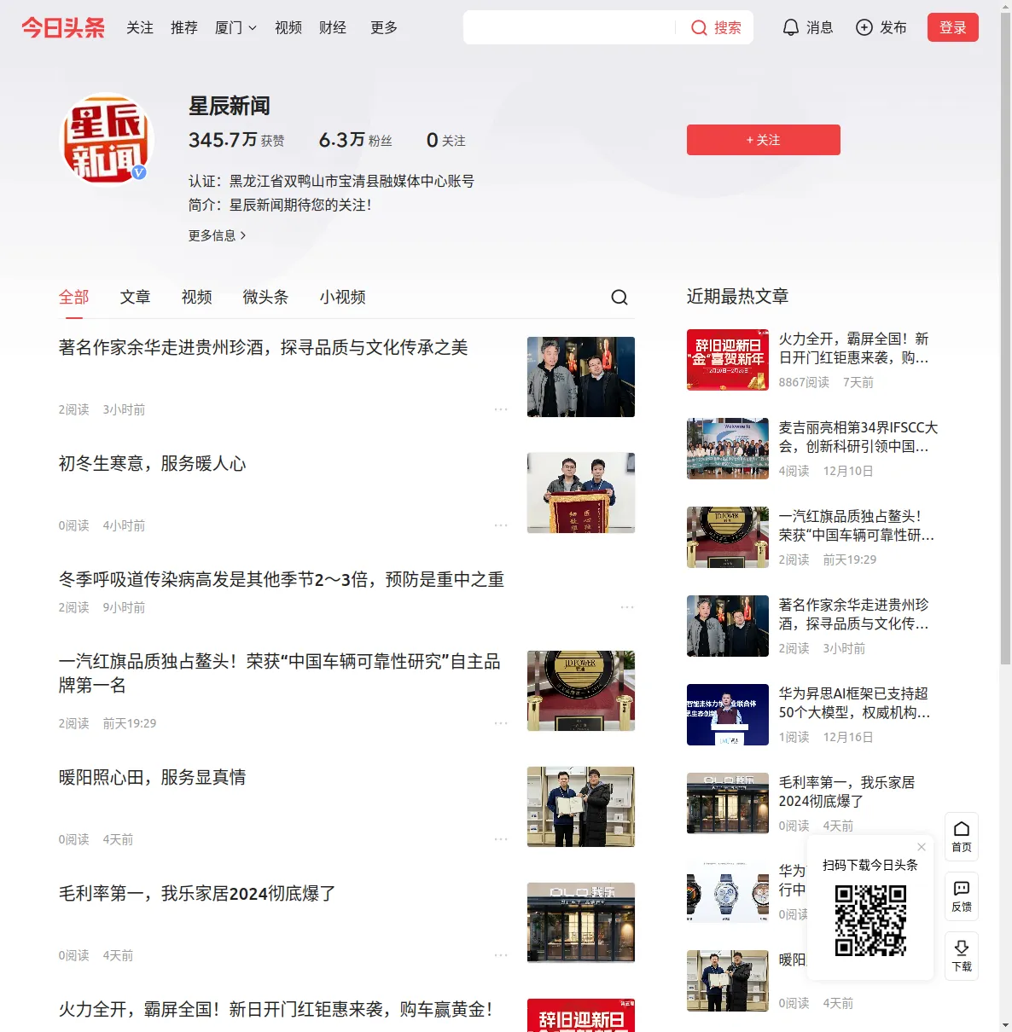Open more options for 余华 article
This screenshot has width=1012, height=1032.
click(x=501, y=410)
